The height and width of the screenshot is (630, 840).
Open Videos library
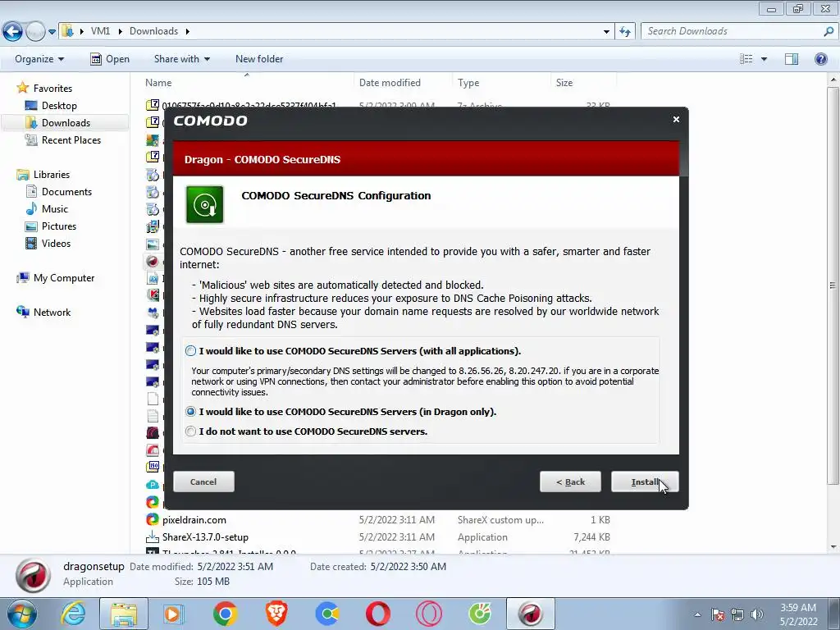click(56, 243)
